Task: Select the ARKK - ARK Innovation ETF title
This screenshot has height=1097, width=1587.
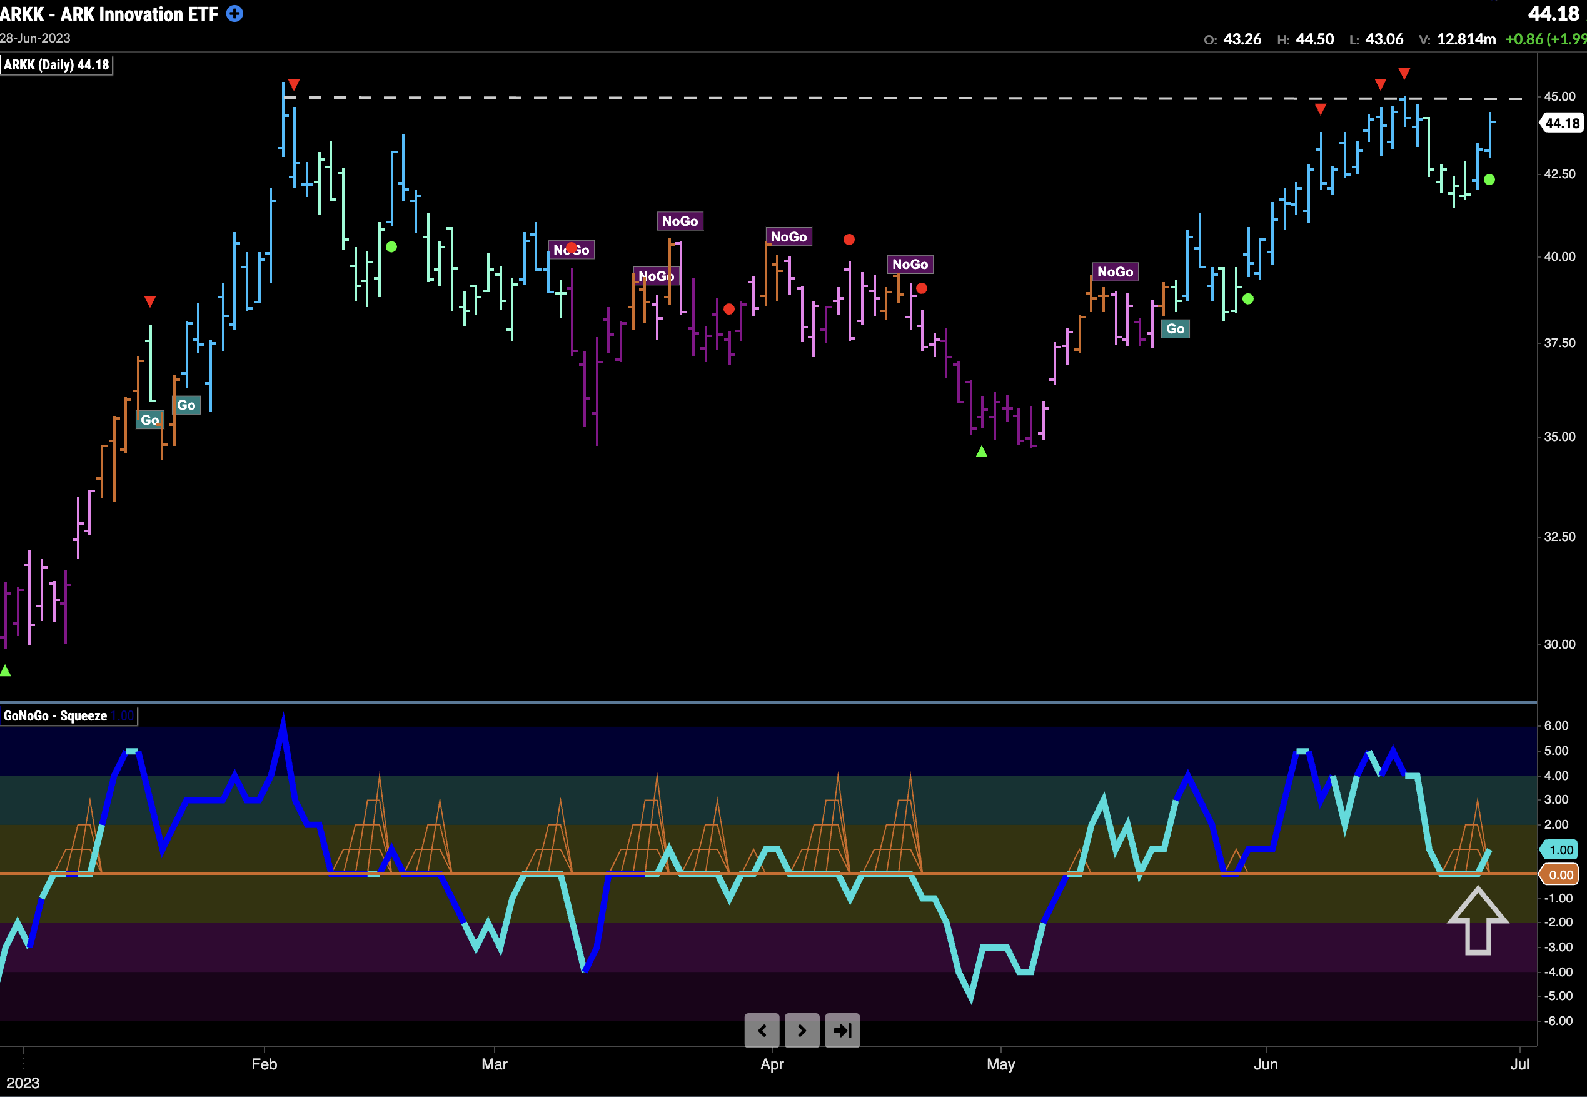Action: (x=110, y=14)
